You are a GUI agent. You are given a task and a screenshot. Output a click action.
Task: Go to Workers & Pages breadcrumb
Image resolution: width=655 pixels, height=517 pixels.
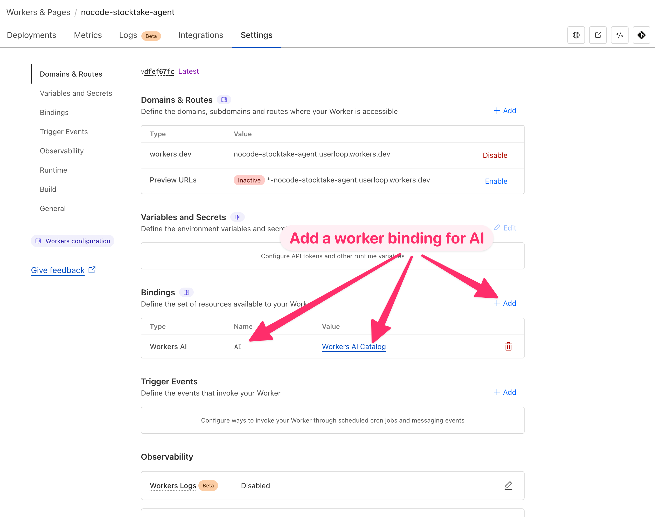coord(38,12)
